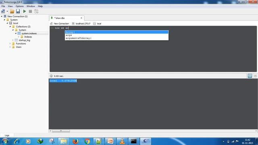
Task: Open Firefox from the taskbar
Action: pos(75,141)
